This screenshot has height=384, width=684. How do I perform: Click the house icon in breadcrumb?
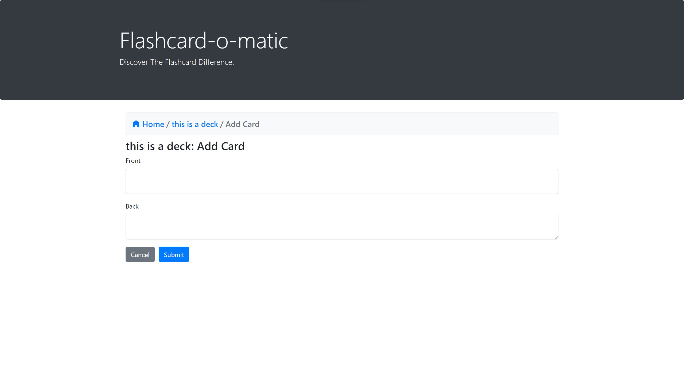point(136,124)
